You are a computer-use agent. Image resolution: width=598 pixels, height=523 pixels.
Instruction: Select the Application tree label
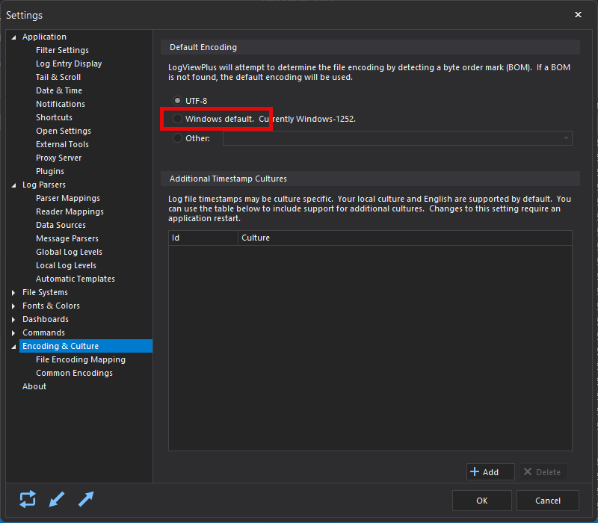[x=44, y=37]
